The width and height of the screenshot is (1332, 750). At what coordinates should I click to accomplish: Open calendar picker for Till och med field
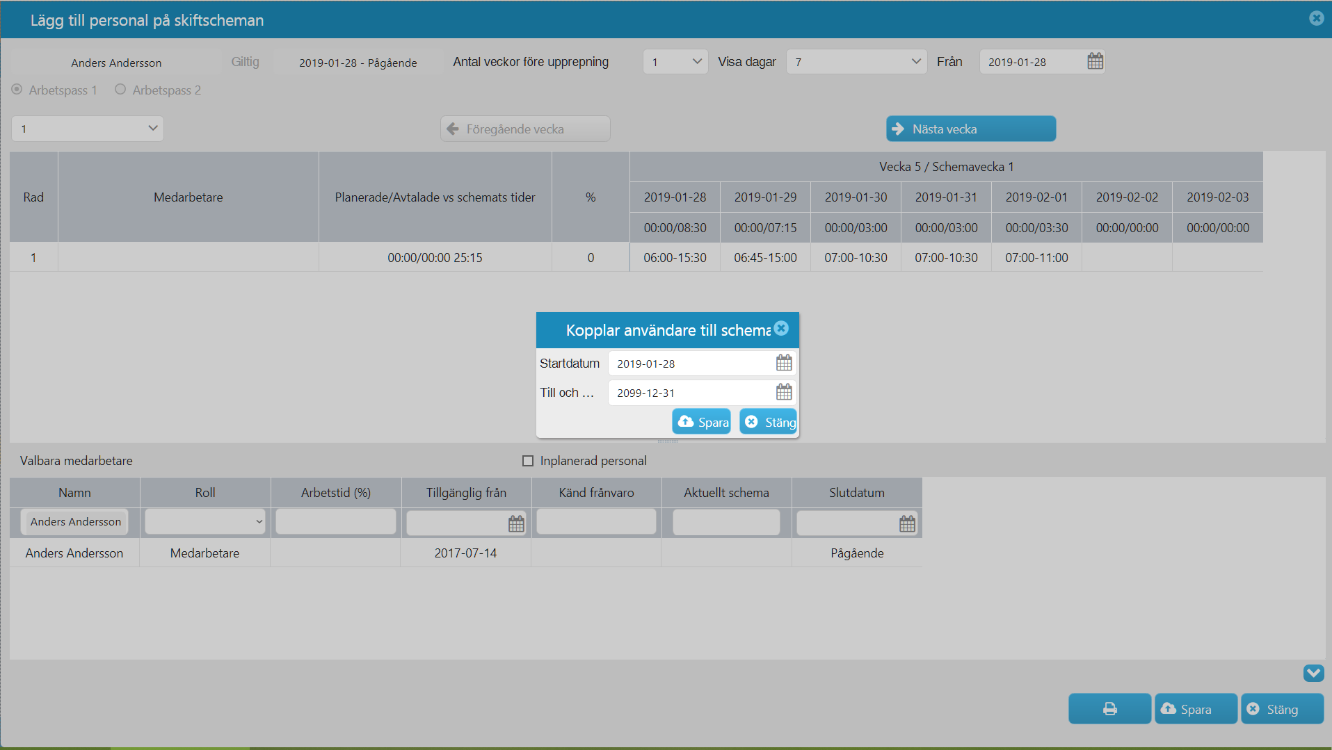(784, 392)
